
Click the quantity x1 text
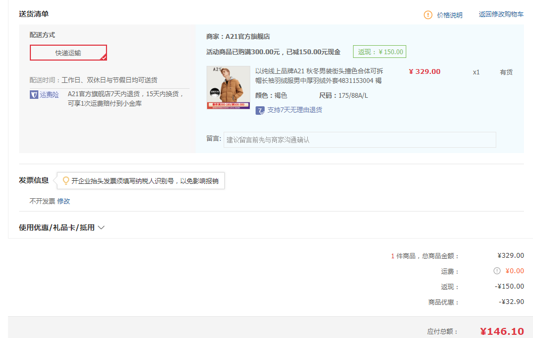pyautogui.click(x=476, y=72)
